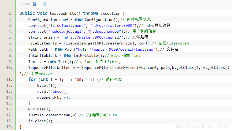Click comment '文件名' on line 7

[172, 49]
